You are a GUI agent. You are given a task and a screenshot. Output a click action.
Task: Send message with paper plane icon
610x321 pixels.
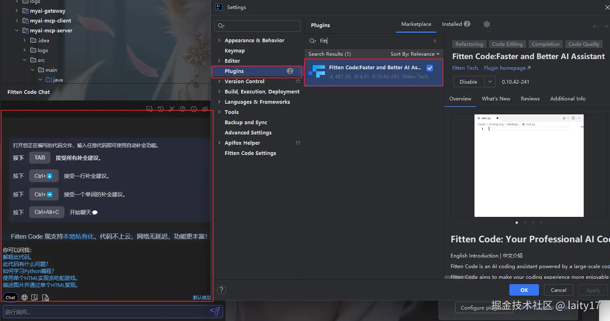[x=215, y=312]
